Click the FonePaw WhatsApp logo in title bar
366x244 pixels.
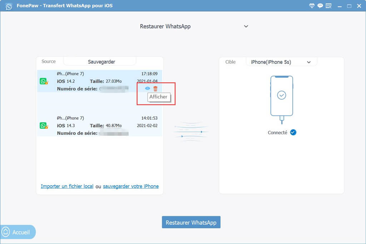[x=9, y=6]
